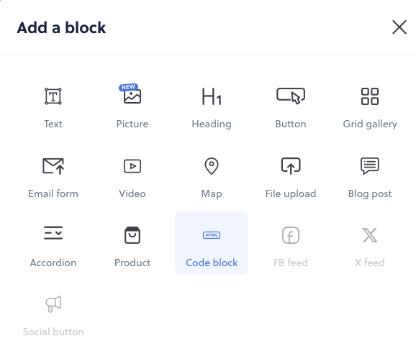Select the Social button megaphone icon

pos(53,304)
